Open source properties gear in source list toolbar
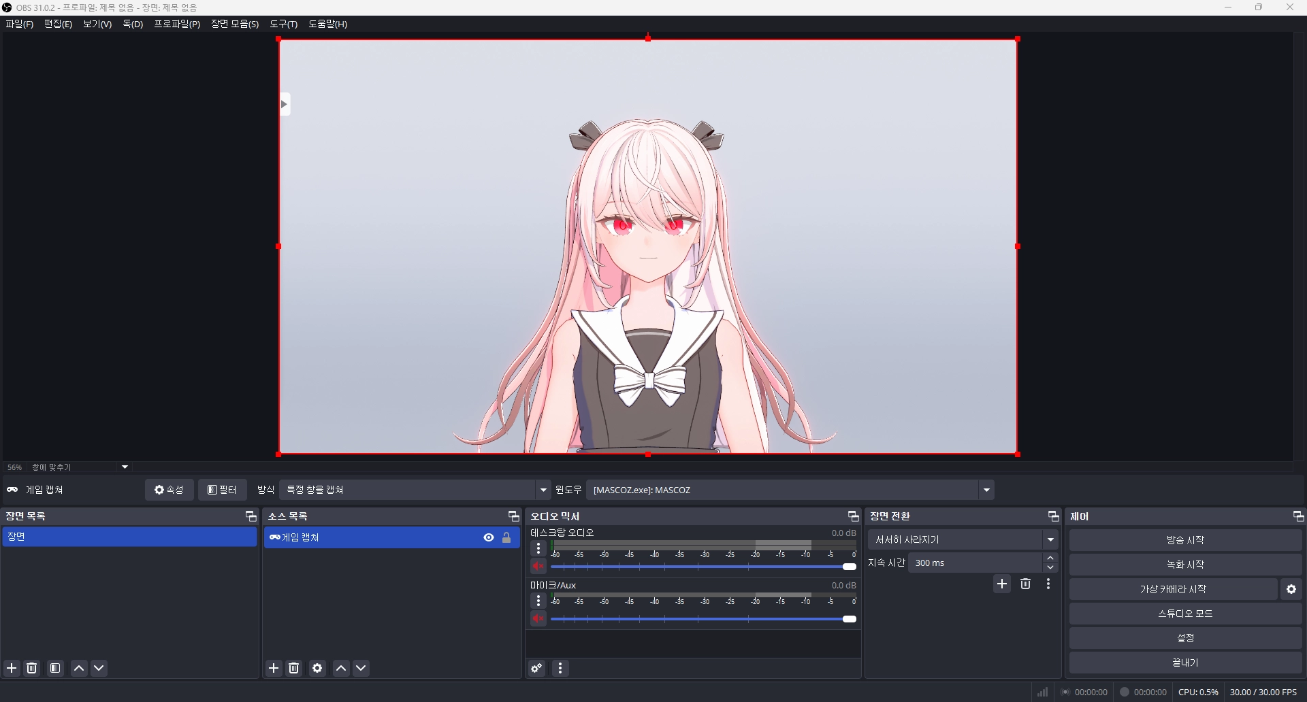 point(317,668)
